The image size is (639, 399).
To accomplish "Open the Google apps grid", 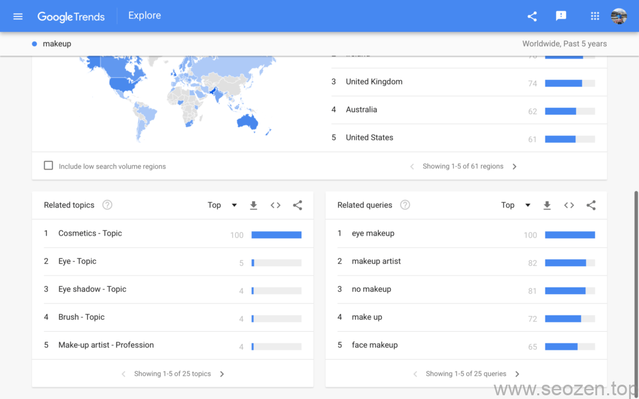I will tap(594, 16).
